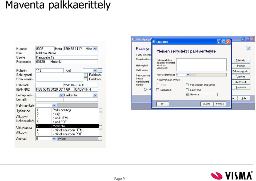This screenshot has height=181, width=256.
Task: Close the Päätetyn window with Sulje
Action: (244, 98)
